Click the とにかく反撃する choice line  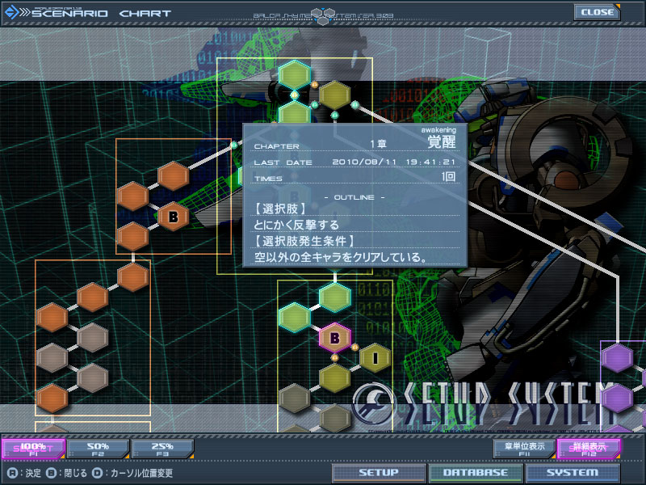296,225
